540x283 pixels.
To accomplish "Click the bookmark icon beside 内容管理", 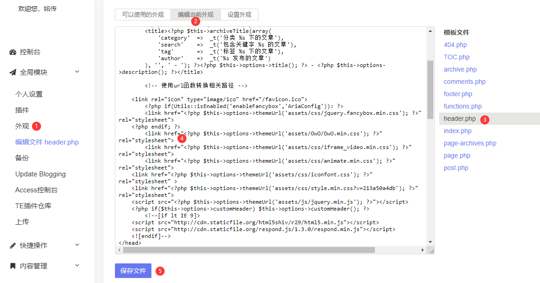I will tap(13, 266).
